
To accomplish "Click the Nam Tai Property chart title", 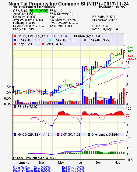I will [x=68, y=4].
